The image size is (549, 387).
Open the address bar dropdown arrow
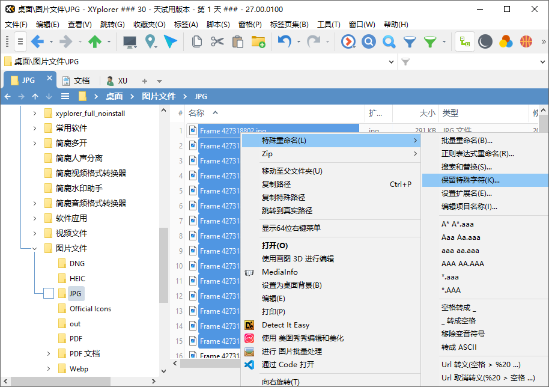pyautogui.click(x=392, y=61)
